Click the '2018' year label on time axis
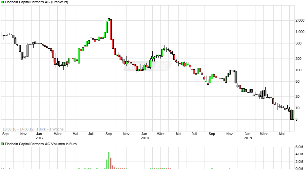 145,138
